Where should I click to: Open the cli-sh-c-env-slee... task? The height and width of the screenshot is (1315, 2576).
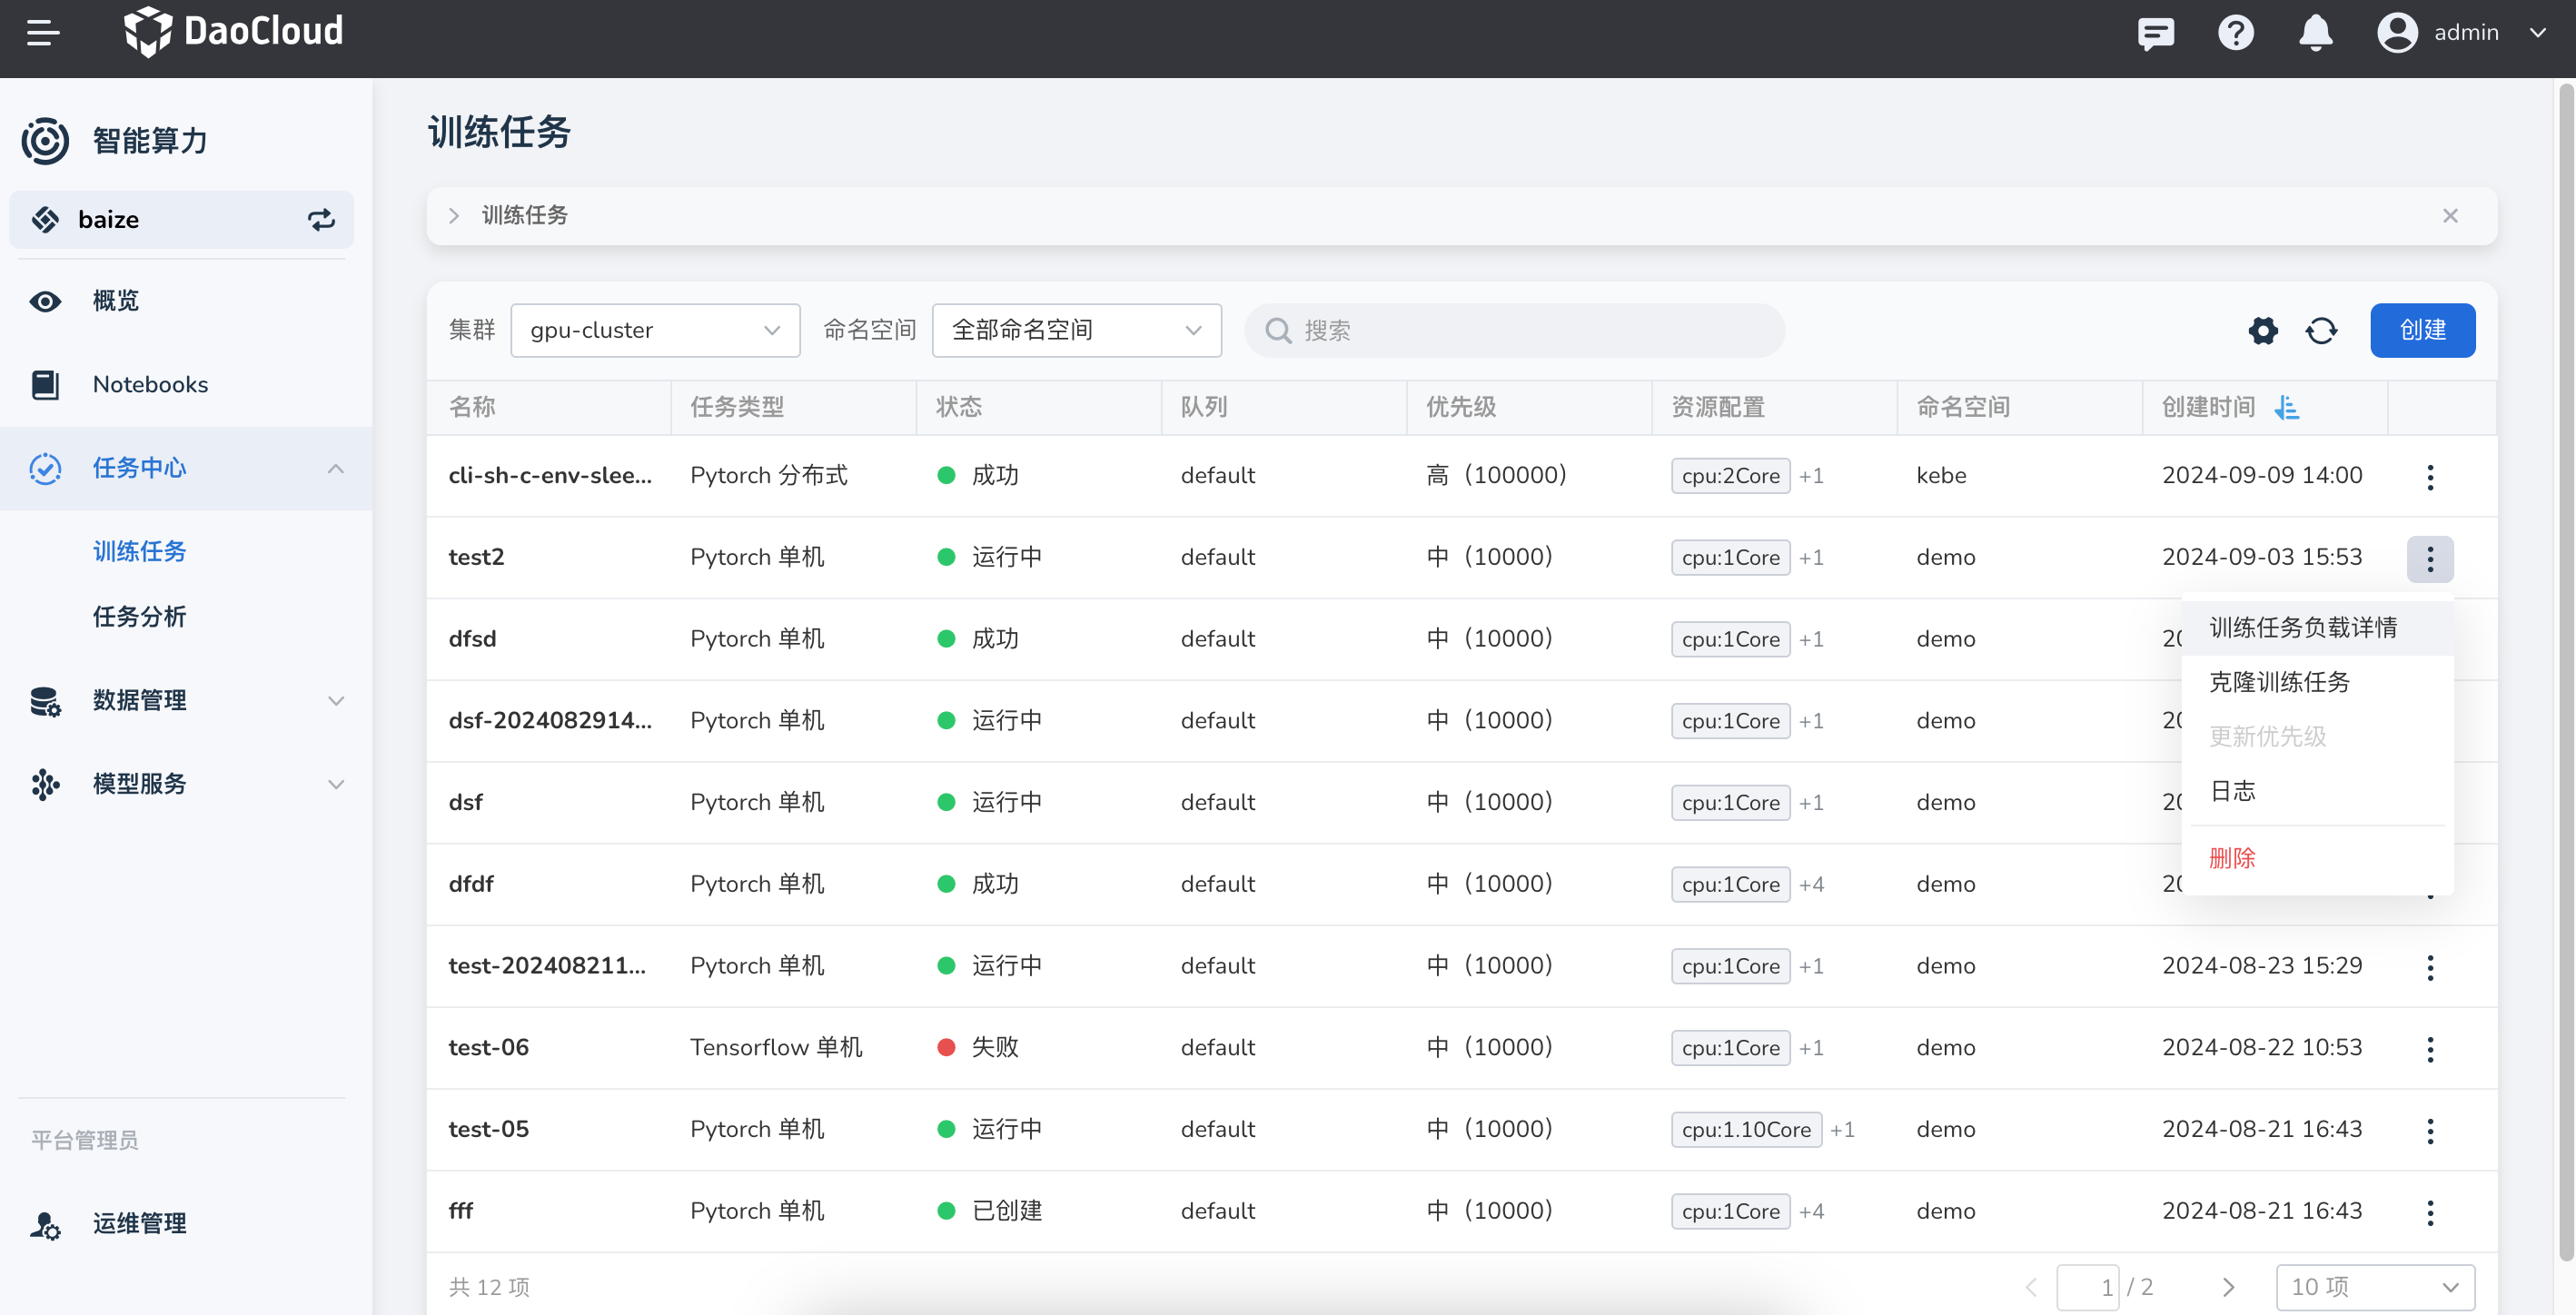pyautogui.click(x=550, y=475)
